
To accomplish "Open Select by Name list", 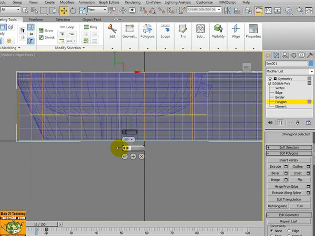I will tap(35, 10).
